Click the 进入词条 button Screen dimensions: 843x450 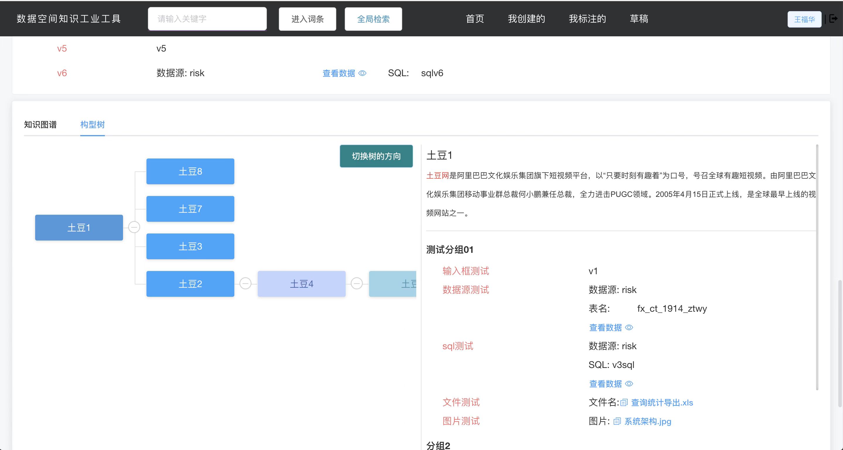point(307,19)
